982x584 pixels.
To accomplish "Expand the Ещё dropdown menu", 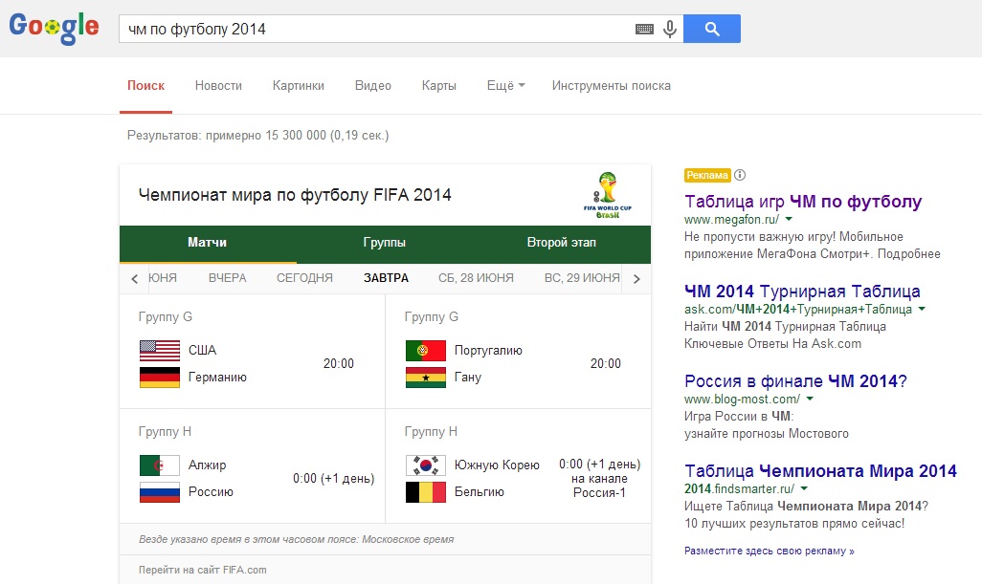I will tap(505, 86).
